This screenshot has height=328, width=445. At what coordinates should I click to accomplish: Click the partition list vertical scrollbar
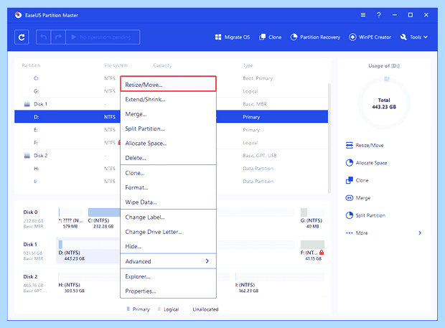click(x=329, y=138)
